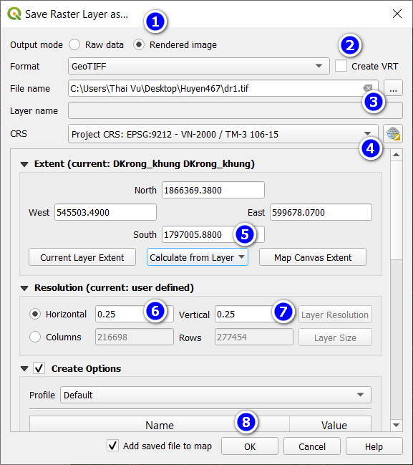Click the scrollbar up arrow
The height and width of the screenshot is (465, 413).
[x=396, y=155]
